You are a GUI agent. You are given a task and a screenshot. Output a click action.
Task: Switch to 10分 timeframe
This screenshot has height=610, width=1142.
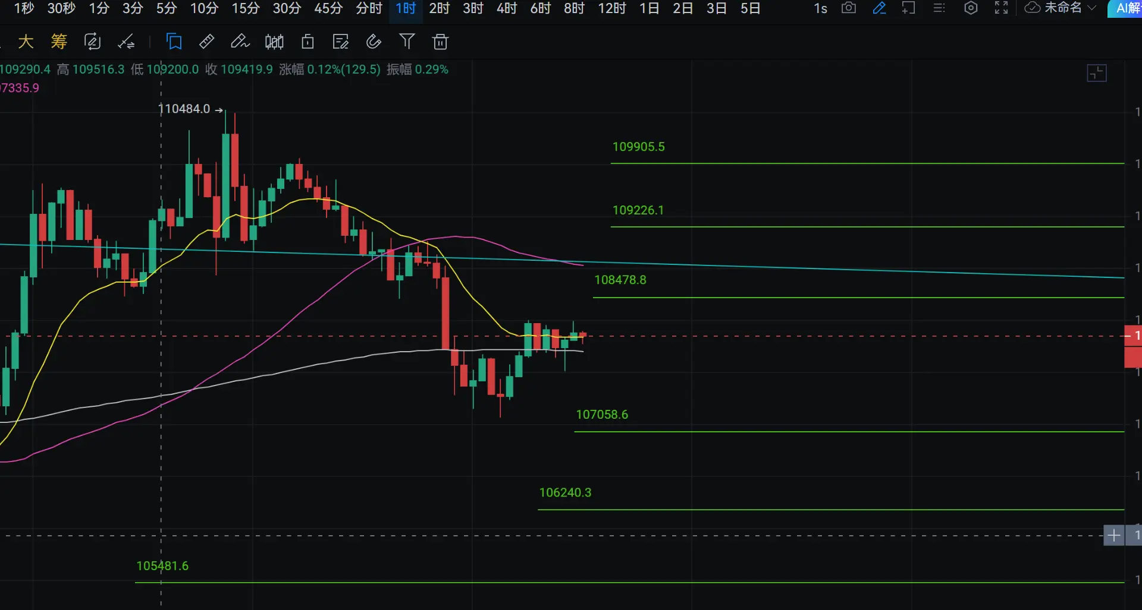click(x=205, y=8)
